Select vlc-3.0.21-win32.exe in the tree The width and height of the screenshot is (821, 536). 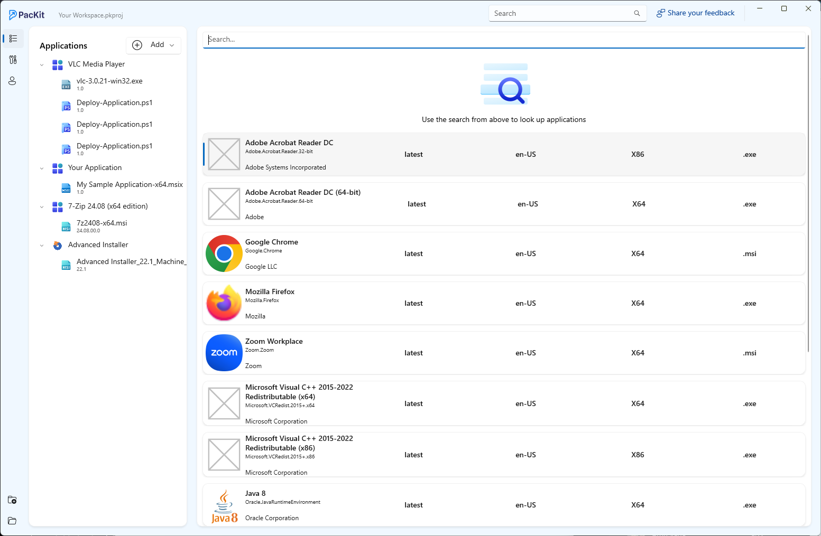109,81
